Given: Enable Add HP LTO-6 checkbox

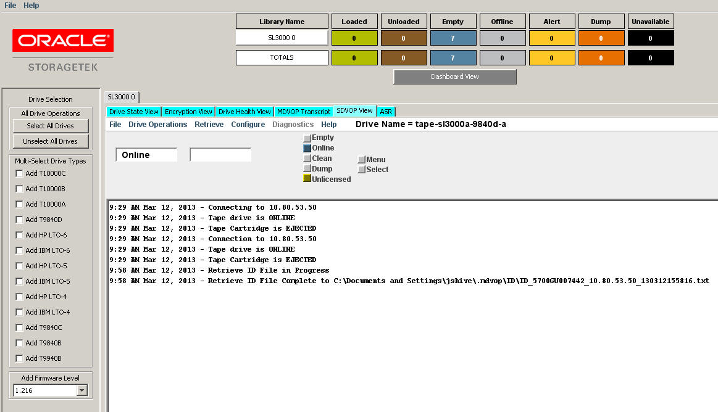Looking at the screenshot, I should [x=19, y=235].
